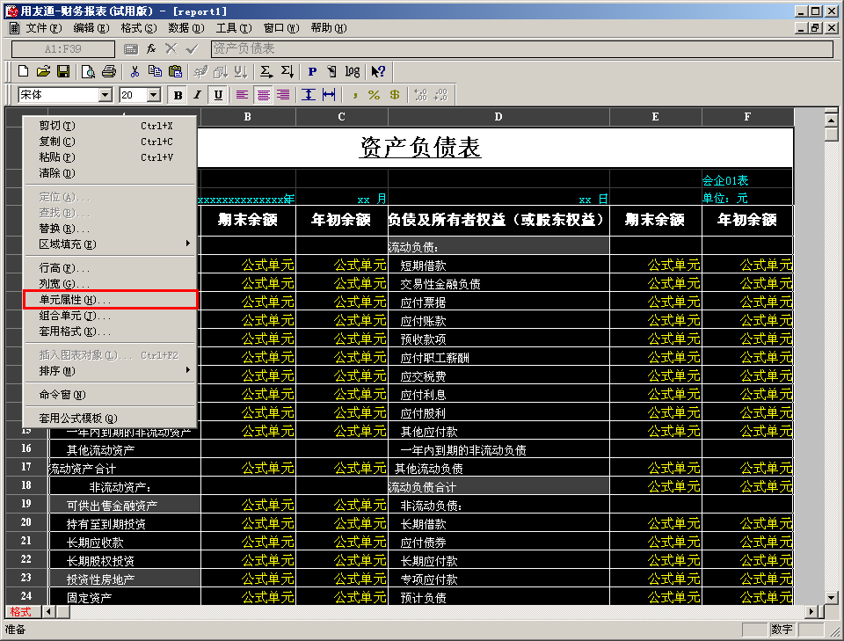Image resolution: width=844 pixels, height=641 pixels.
Task: Expand the font size 20 dropdown
Action: click(x=154, y=95)
